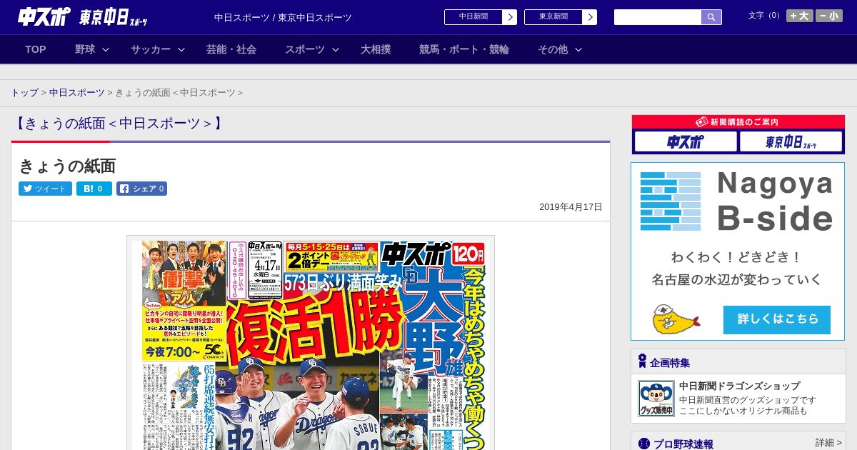The width and height of the screenshot is (857, 450).
Task: Click the 企画特集 ribbon icon
Action: point(642,361)
